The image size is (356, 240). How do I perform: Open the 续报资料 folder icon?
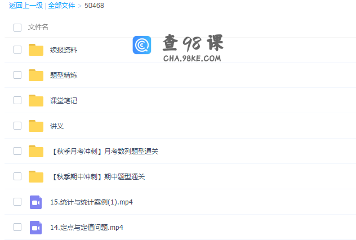coord(36,50)
